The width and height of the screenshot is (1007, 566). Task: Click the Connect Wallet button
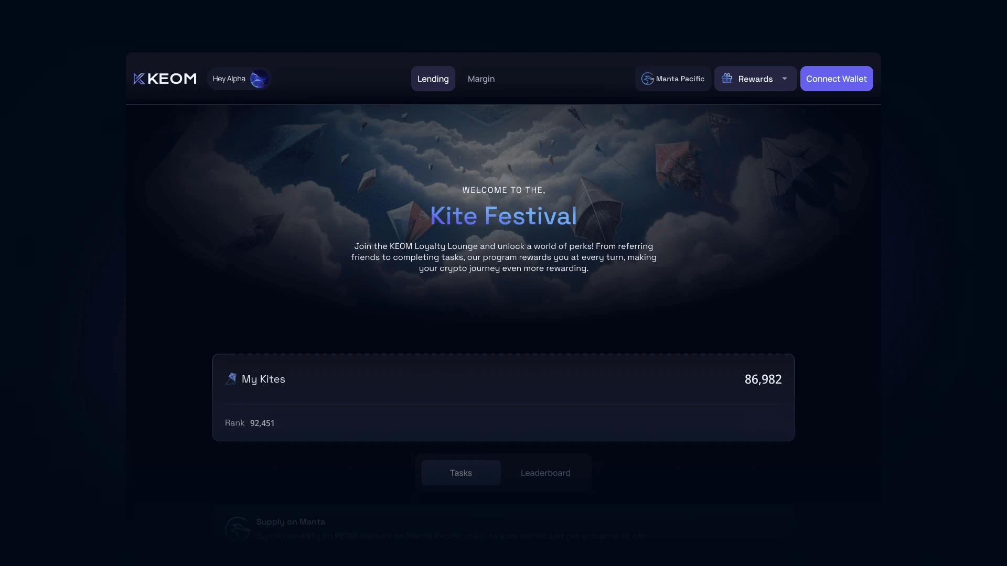837,79
